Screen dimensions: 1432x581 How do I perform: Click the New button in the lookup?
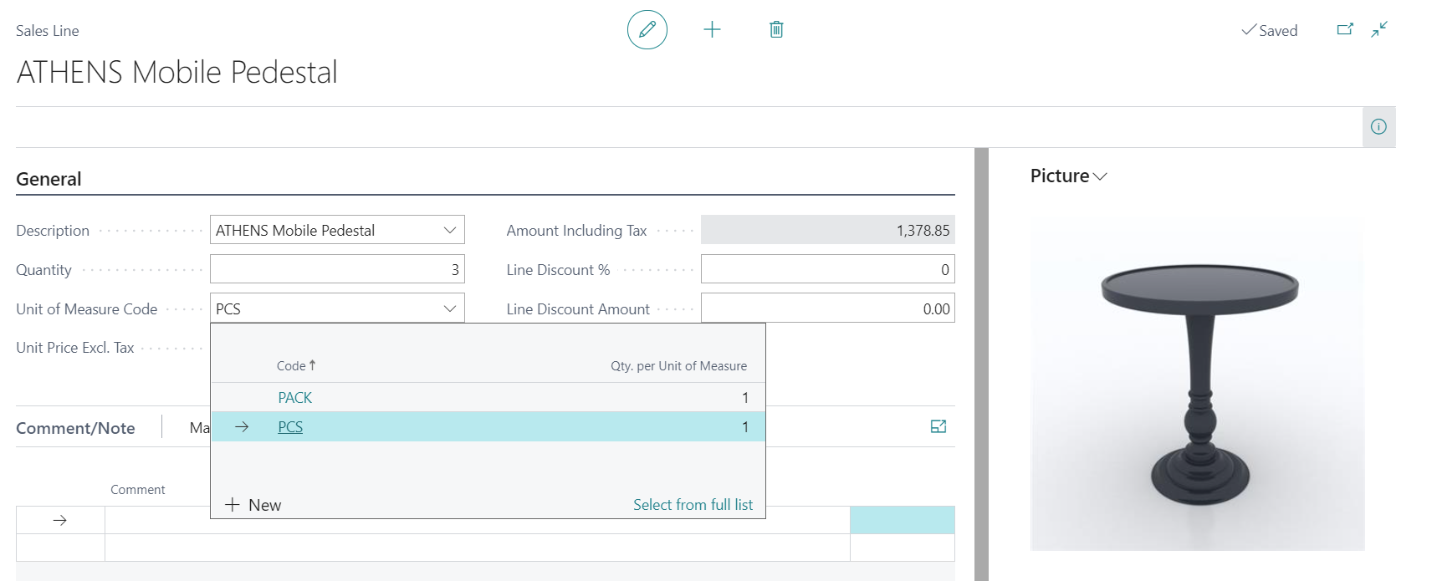tap(253, 505)
